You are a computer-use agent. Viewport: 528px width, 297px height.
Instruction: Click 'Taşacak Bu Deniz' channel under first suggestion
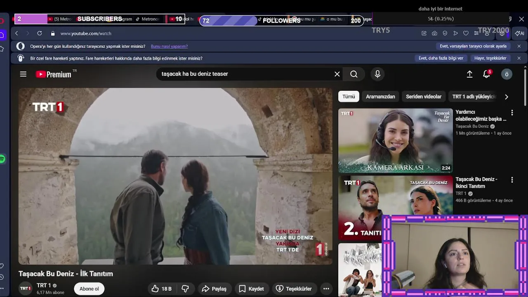coord(472,126)
